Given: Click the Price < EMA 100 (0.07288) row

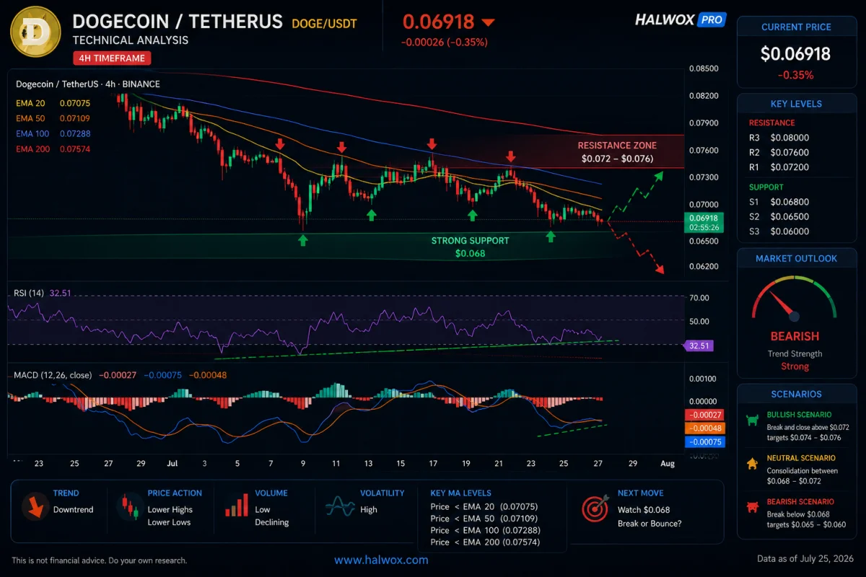Looking at the screenshot, I should pos(484,530).
